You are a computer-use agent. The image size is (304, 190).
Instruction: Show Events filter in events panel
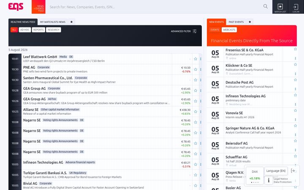215,30
